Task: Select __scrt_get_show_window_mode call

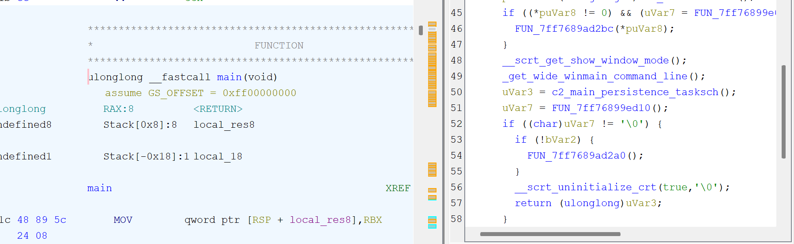Action: (x=586, y=60)
